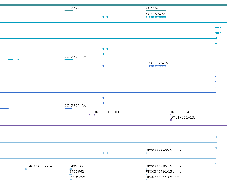Select the CG12672-RA transcript glyph

(69, 60)
